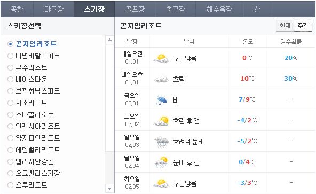
Task: Click the 흐려져 눈비 weather text
Action: 188,142
